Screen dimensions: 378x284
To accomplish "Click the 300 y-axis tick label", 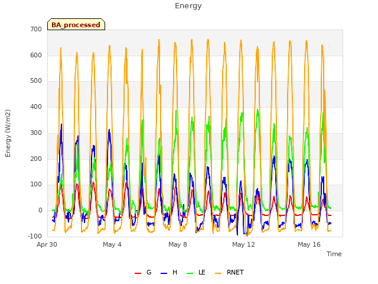I will point(36,133).
